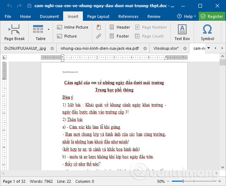Click the Quantrimang.com header text
This screenshot has width=226, height=186.
pyautogui.click(x=70, y=72)
